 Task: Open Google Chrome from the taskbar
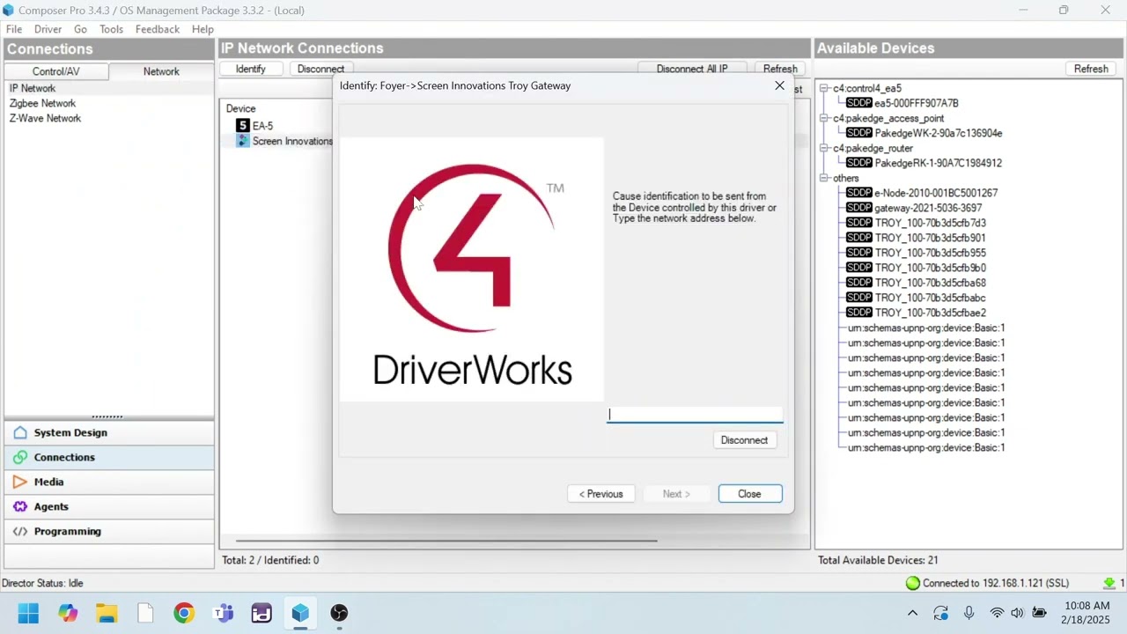click(x=184, y=613)
